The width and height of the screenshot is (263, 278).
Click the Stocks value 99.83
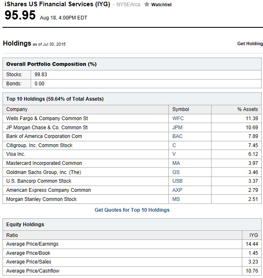[x=41, y=75]
